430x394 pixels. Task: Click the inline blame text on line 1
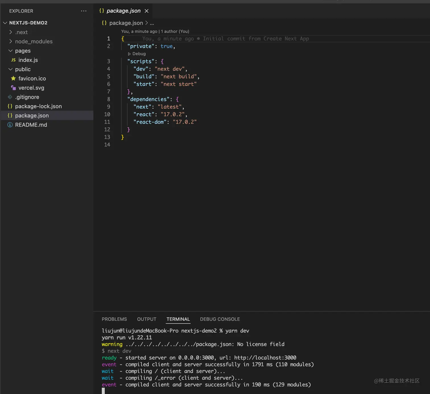point(226,39)
